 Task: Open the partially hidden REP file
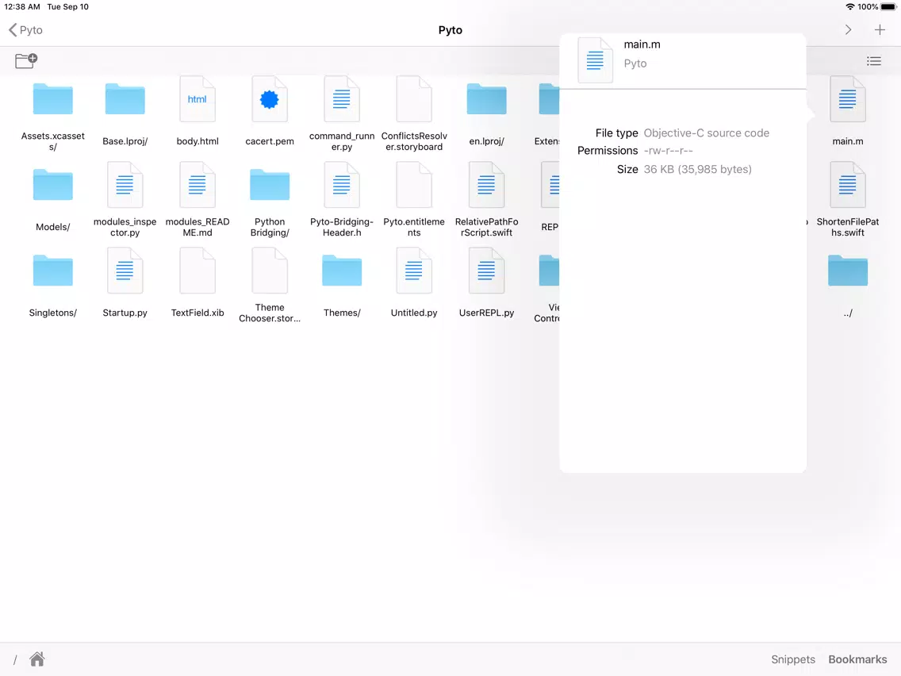550,185
